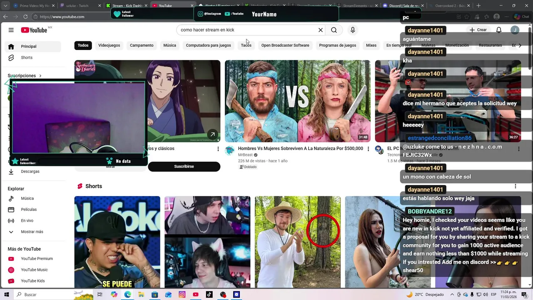Image resolution: width=533 pixels, height=300 pixels.
Task: Open the YouTube hamburger guide menu
Action: tap(11, 30)
